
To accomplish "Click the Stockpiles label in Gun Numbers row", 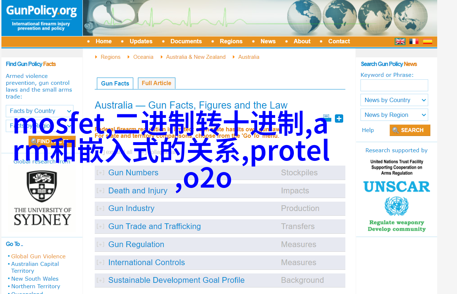I will point(299,173).
